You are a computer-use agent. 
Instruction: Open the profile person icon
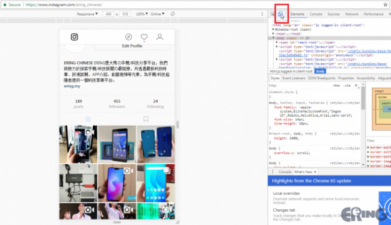point(159,37)
